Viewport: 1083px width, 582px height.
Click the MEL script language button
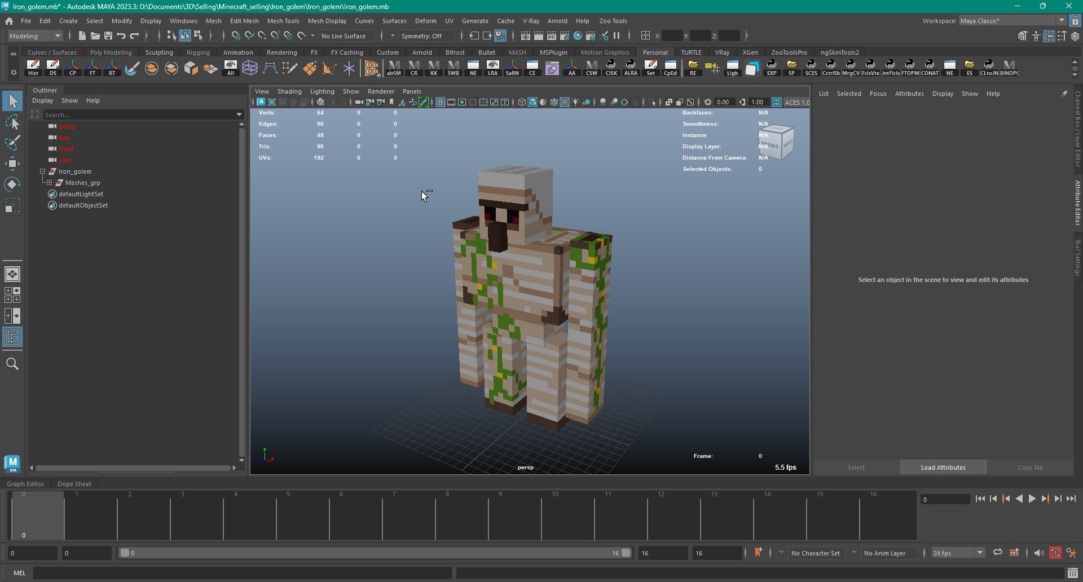coord(19,573)
